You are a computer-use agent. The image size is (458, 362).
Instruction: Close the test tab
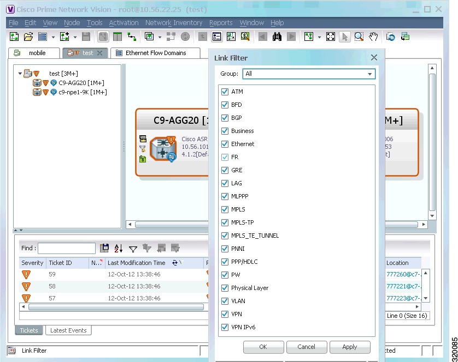(x=100, y=53)
